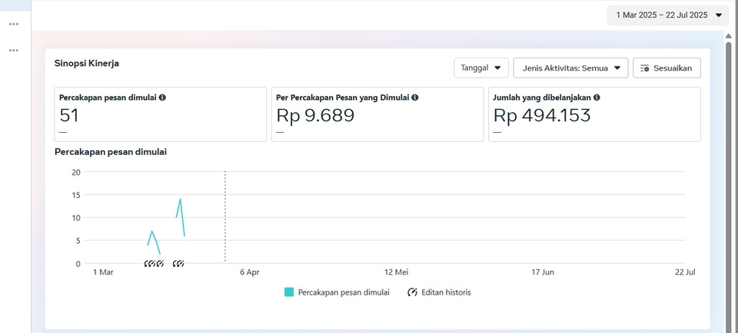The height and width of the screenshot is (333, 738).
Task: Open the date range 1 Mar – 22 Jul dropdown
Action: [667, 15]
